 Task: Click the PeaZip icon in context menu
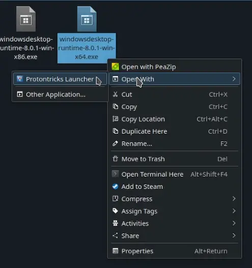(x=115, y=67)
